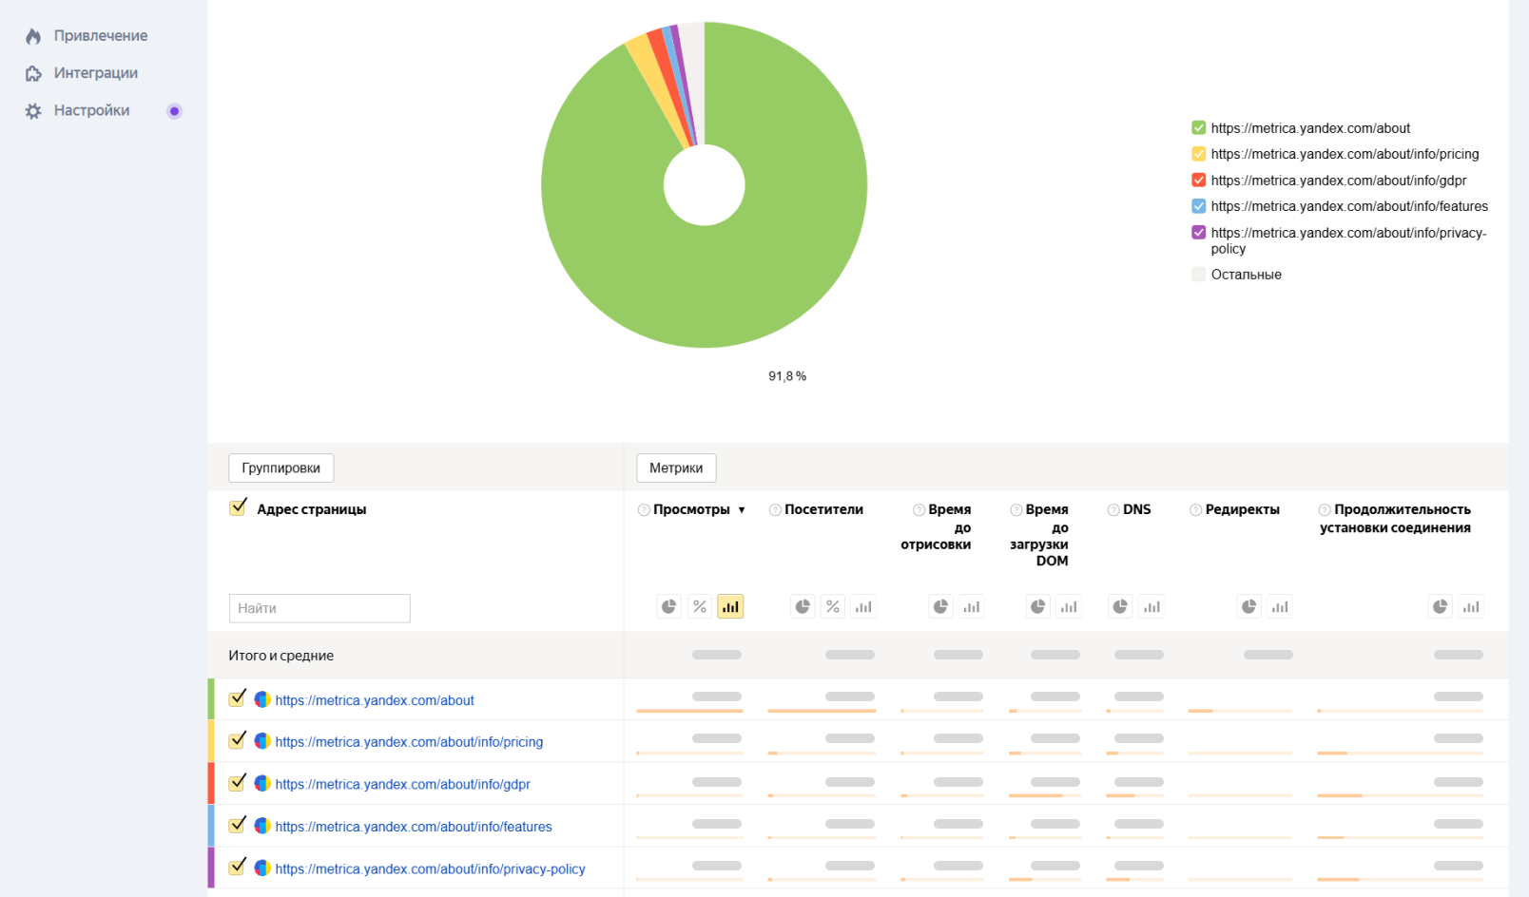Uncheck the table row for about/info/gdpr

pos(238,783)
